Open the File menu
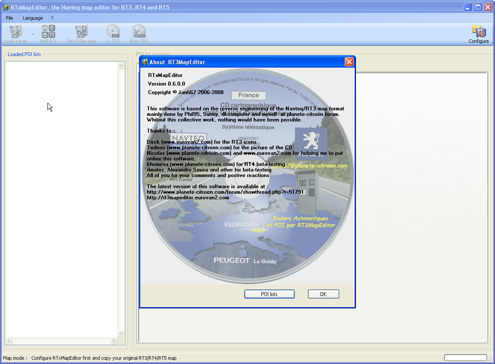 pyautogui.click(x=9, y=18)
